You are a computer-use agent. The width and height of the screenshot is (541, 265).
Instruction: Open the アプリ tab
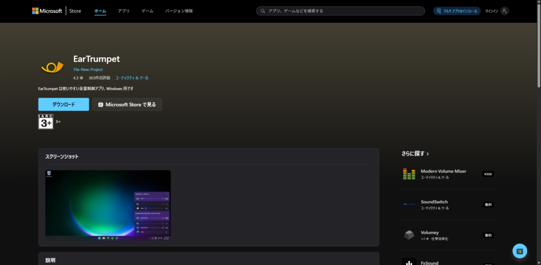[x=124, y=11]
